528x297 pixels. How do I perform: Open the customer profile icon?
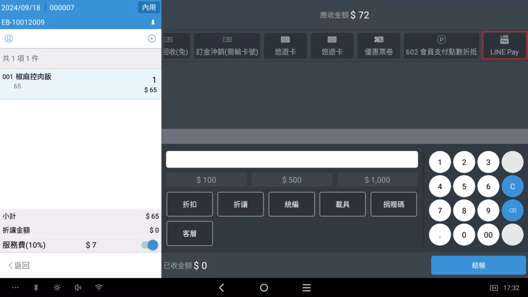tap(9, 38)
